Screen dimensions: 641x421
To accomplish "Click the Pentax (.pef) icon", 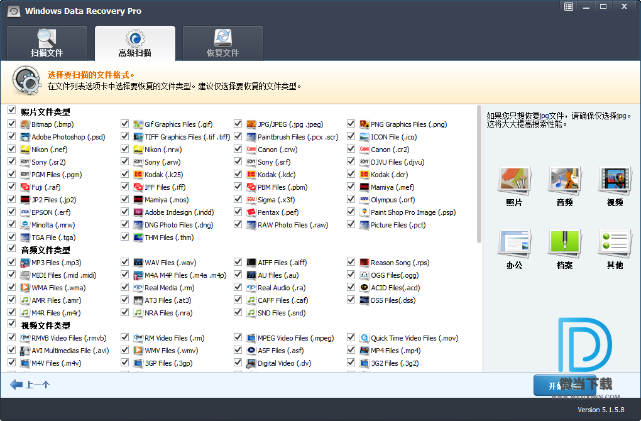I will tap(251, 212).
